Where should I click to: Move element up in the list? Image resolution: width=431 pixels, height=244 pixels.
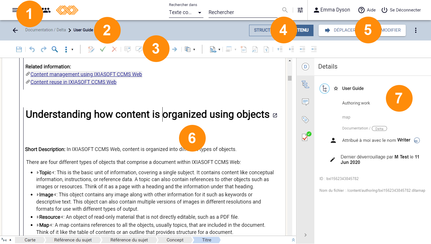[x=280, y=49]
